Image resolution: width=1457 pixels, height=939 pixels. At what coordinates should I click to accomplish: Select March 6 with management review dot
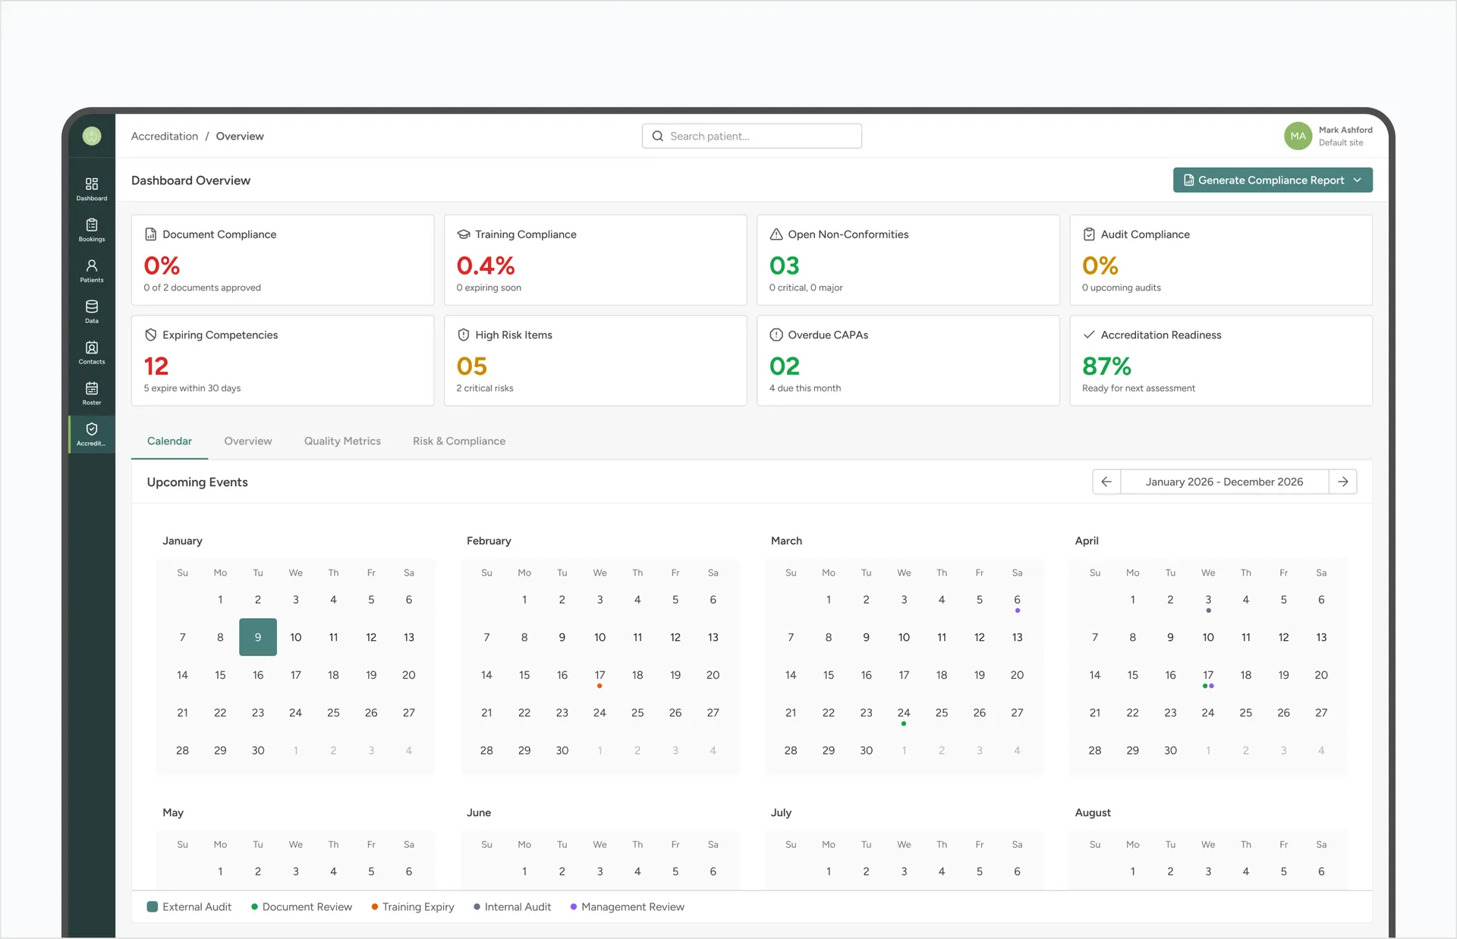1017,600
